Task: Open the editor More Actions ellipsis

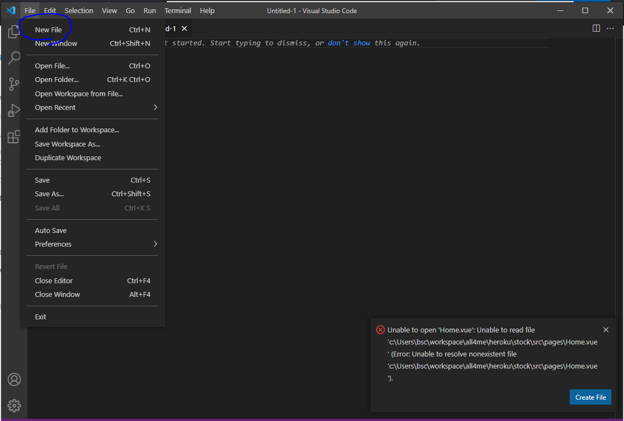Action: click(x=610, y=28)
